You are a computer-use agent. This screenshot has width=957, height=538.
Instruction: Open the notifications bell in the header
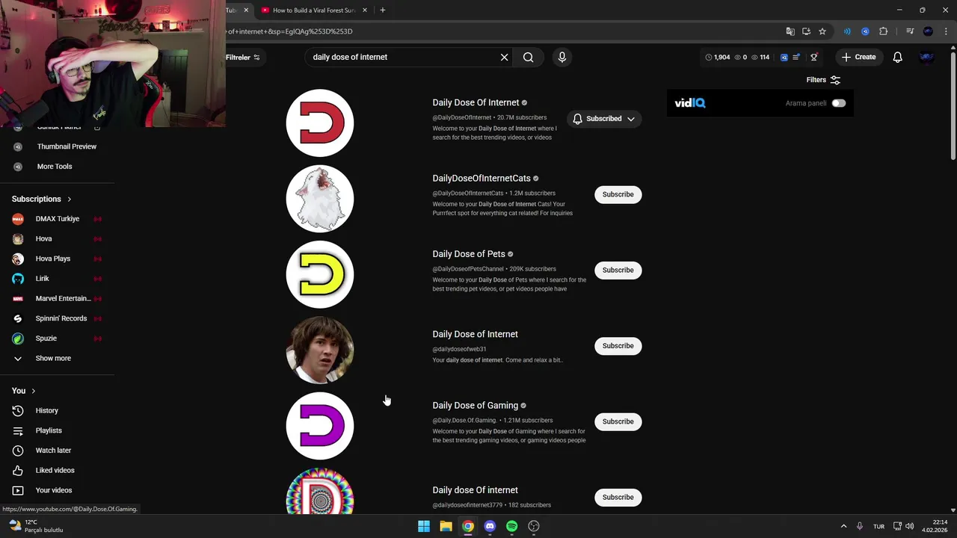click(x=897, y=57)
